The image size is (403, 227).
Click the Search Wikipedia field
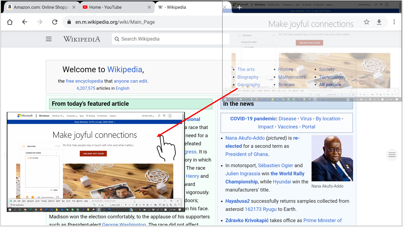[170, 39]
